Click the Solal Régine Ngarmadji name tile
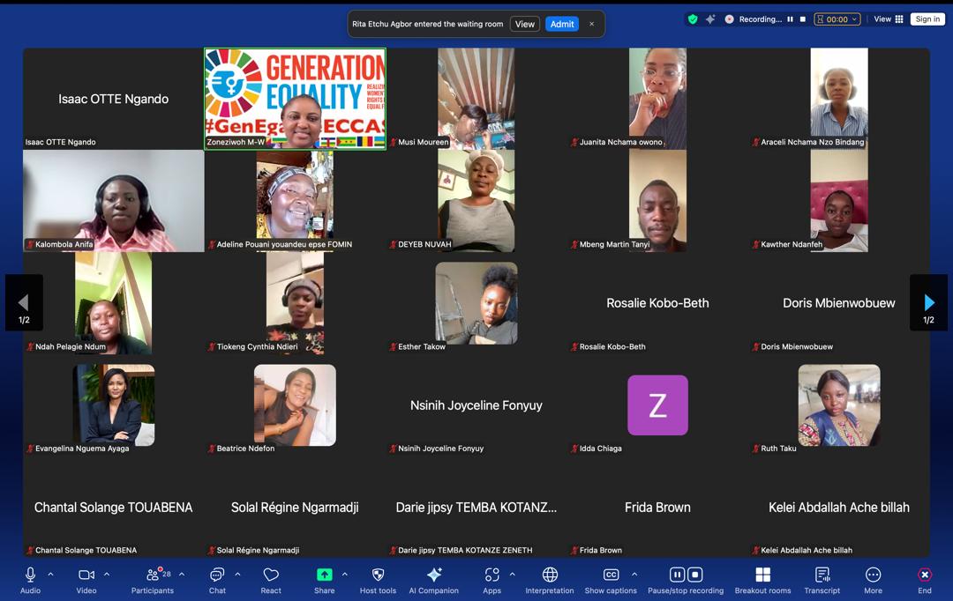Image resolution: width=953 pixels, height=601 pixels. (295, 507)
